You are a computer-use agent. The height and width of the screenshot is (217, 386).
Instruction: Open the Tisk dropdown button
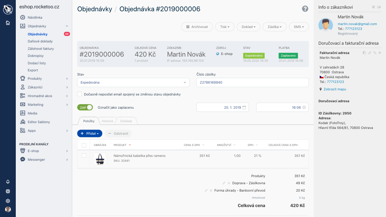click(x=225, y=27)
